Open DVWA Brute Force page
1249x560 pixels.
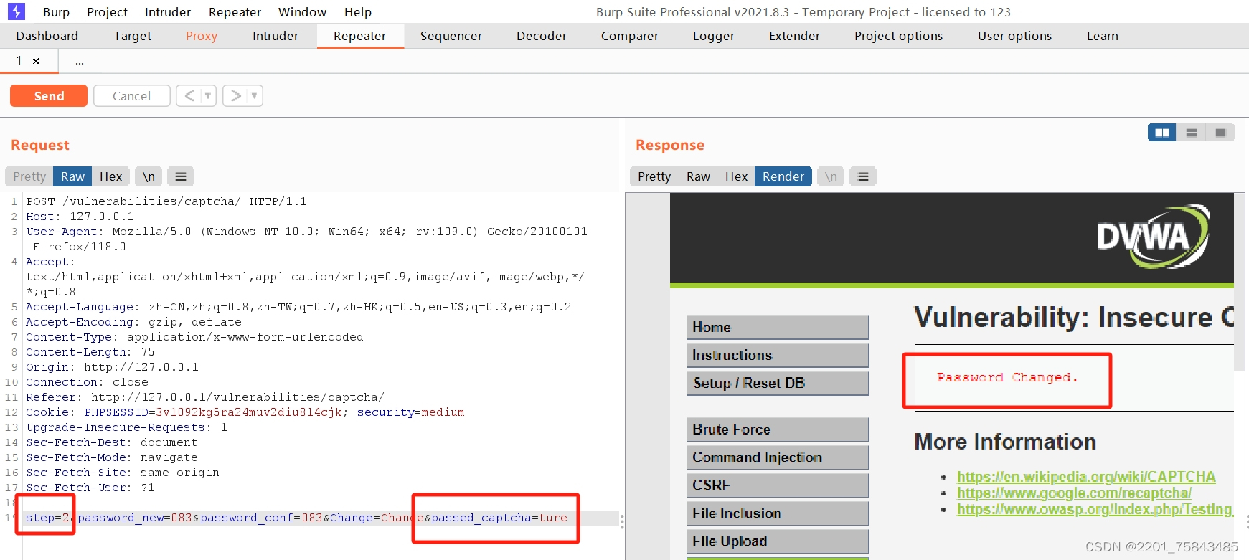pyautogui.click(x=778, y=430)
